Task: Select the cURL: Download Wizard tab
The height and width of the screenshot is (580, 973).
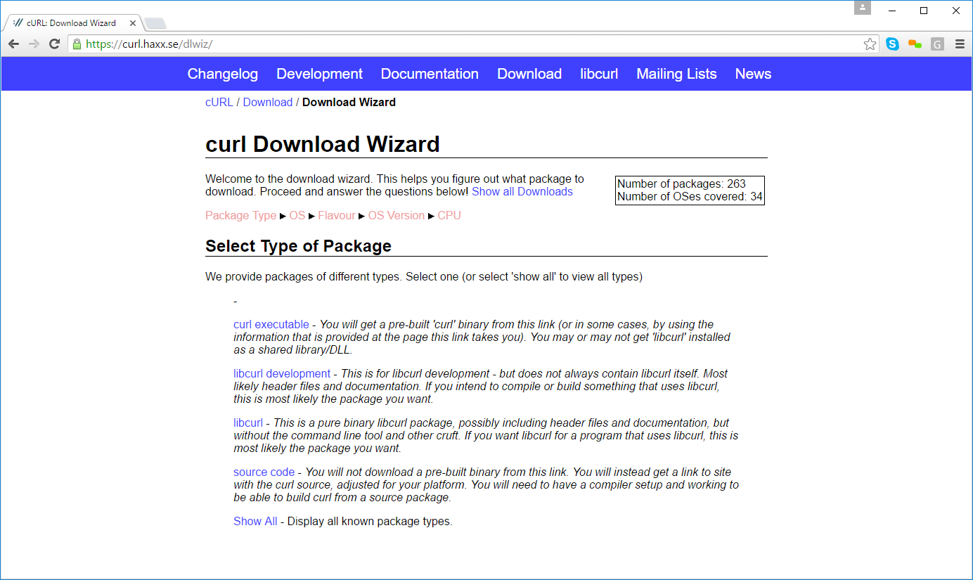Action: pos(70,22)
